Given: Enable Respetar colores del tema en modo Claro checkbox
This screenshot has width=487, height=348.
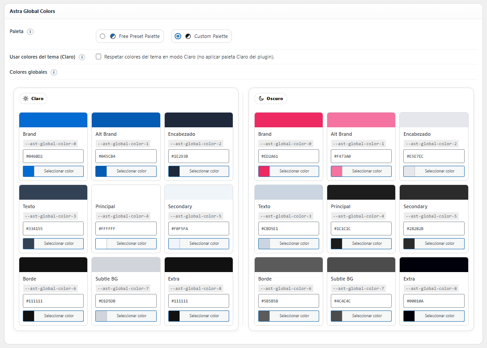Looking at the screenshot, I should (x=98, y=57).
